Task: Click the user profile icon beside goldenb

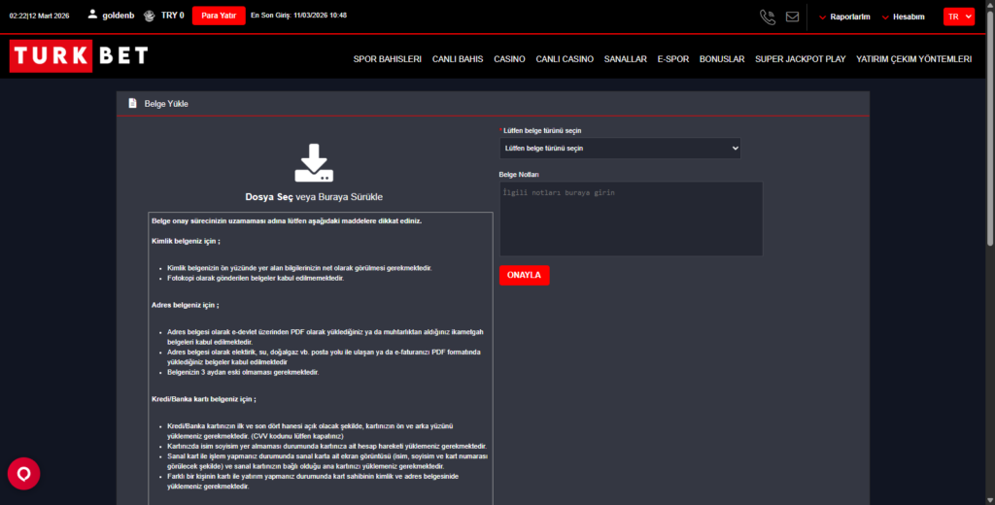Action: [92, 16]
